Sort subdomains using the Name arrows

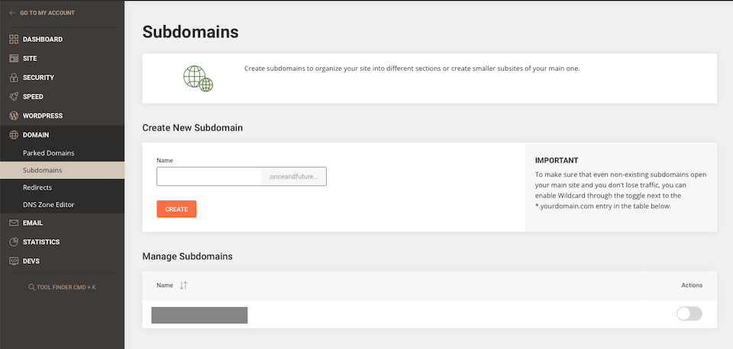click(x=183, y=285)
